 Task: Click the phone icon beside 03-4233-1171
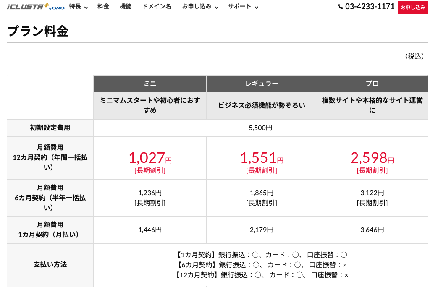341,7
